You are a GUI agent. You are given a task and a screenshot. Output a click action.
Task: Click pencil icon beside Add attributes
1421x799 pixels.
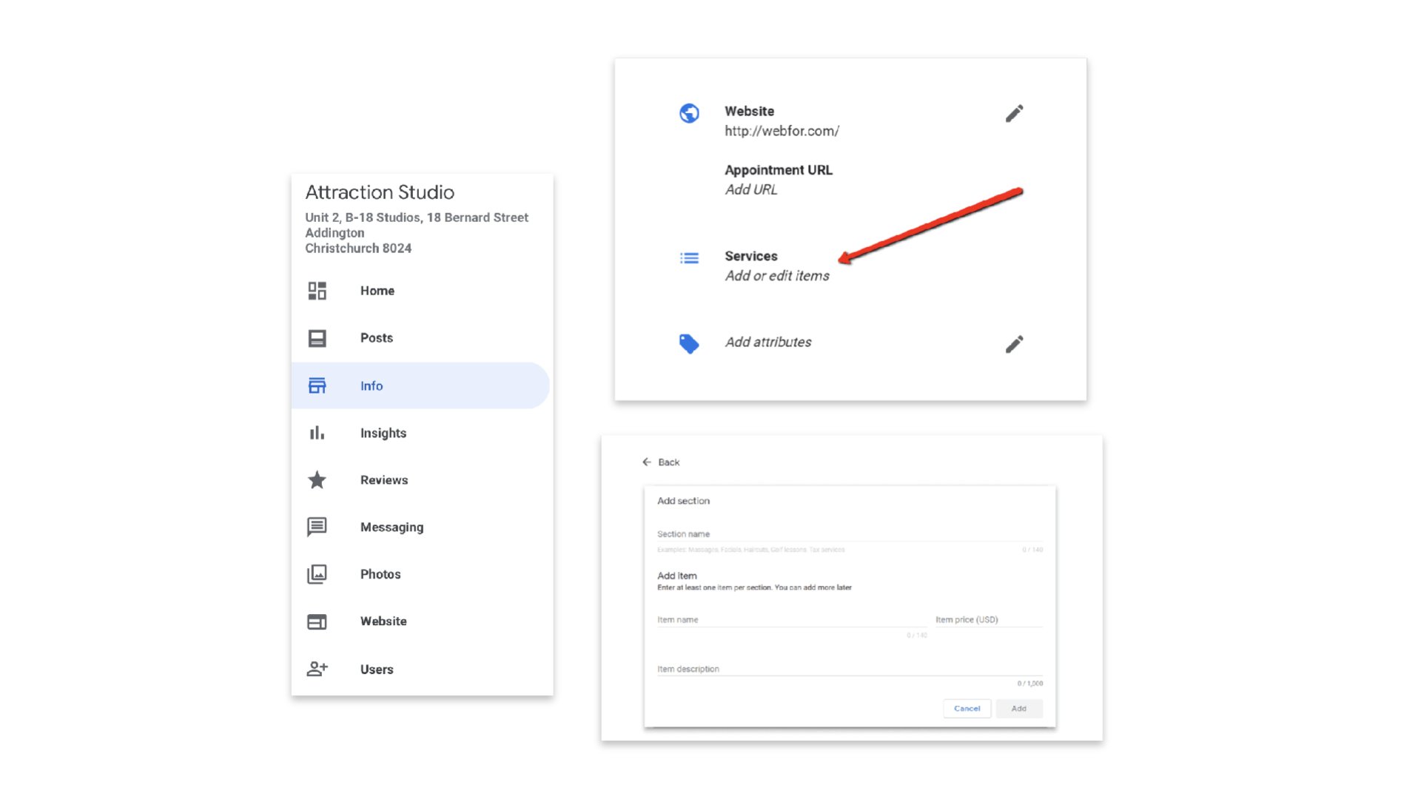point(1014,344)
